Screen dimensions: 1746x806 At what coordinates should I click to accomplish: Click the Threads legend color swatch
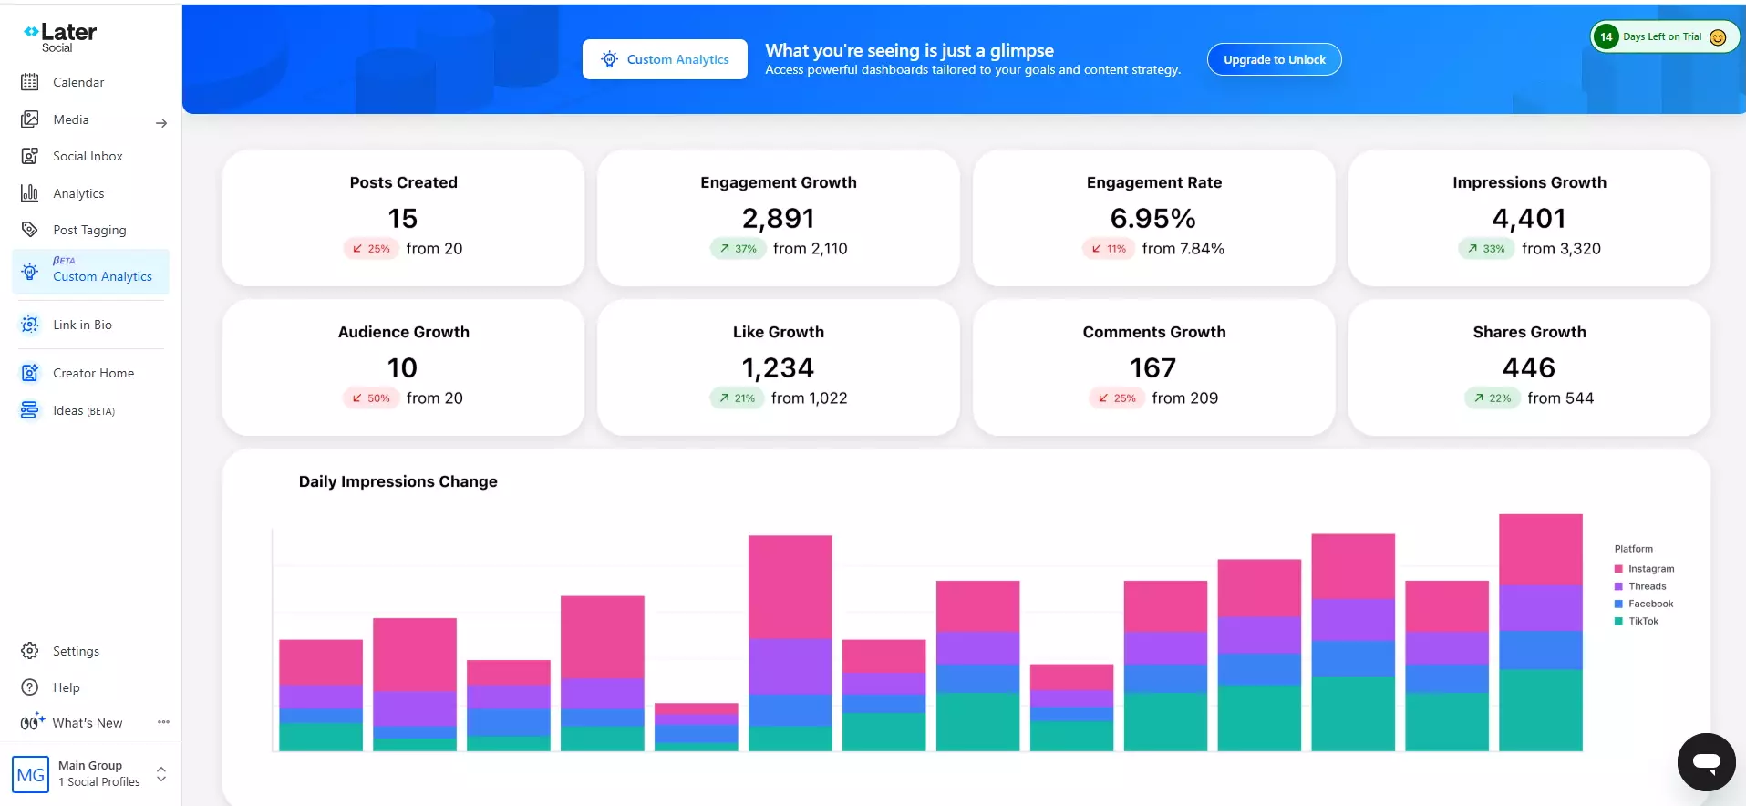point(1618,586)
